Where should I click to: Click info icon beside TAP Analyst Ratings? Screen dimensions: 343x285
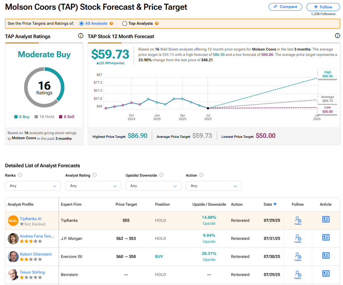80,36
